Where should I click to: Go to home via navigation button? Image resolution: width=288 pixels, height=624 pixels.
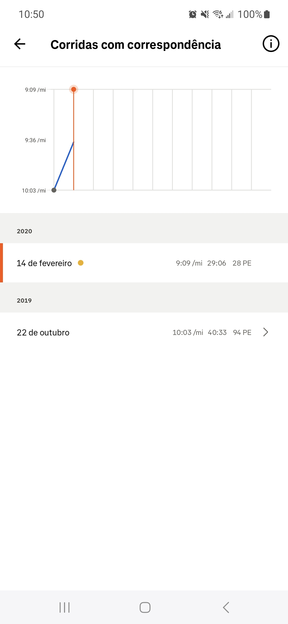145,607
